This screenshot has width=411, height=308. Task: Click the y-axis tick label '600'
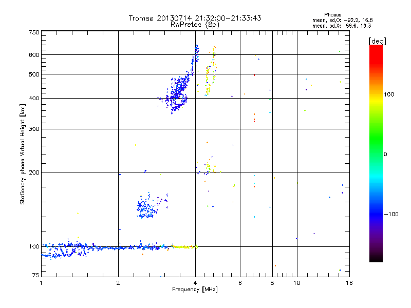coord(34,55)
